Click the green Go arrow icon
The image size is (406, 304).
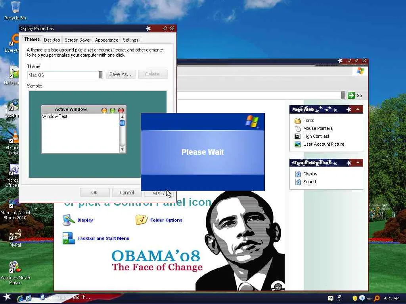351,95
